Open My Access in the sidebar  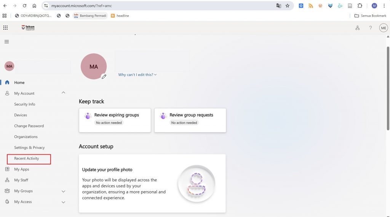click(x=23, y=202)
